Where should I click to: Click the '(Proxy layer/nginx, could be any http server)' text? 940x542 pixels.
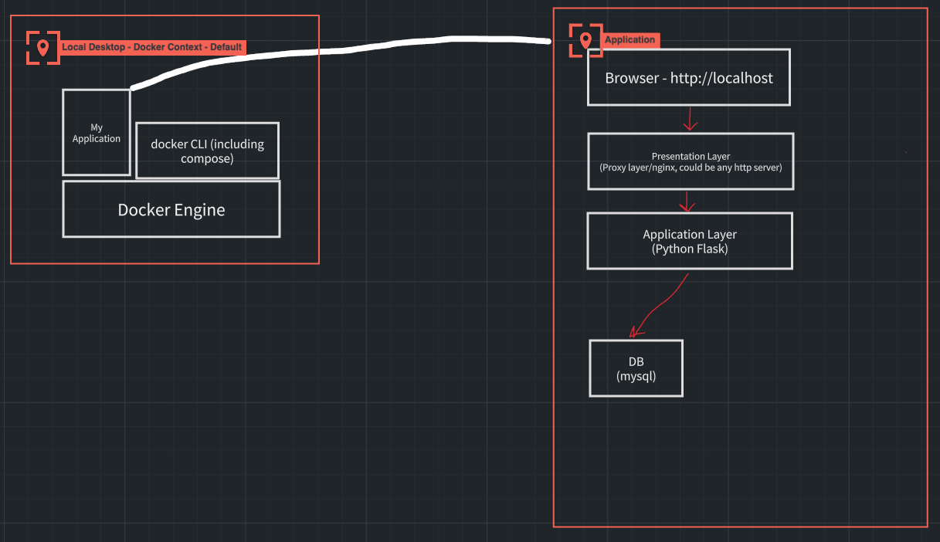pyautogui.click(x=691, y=167)
